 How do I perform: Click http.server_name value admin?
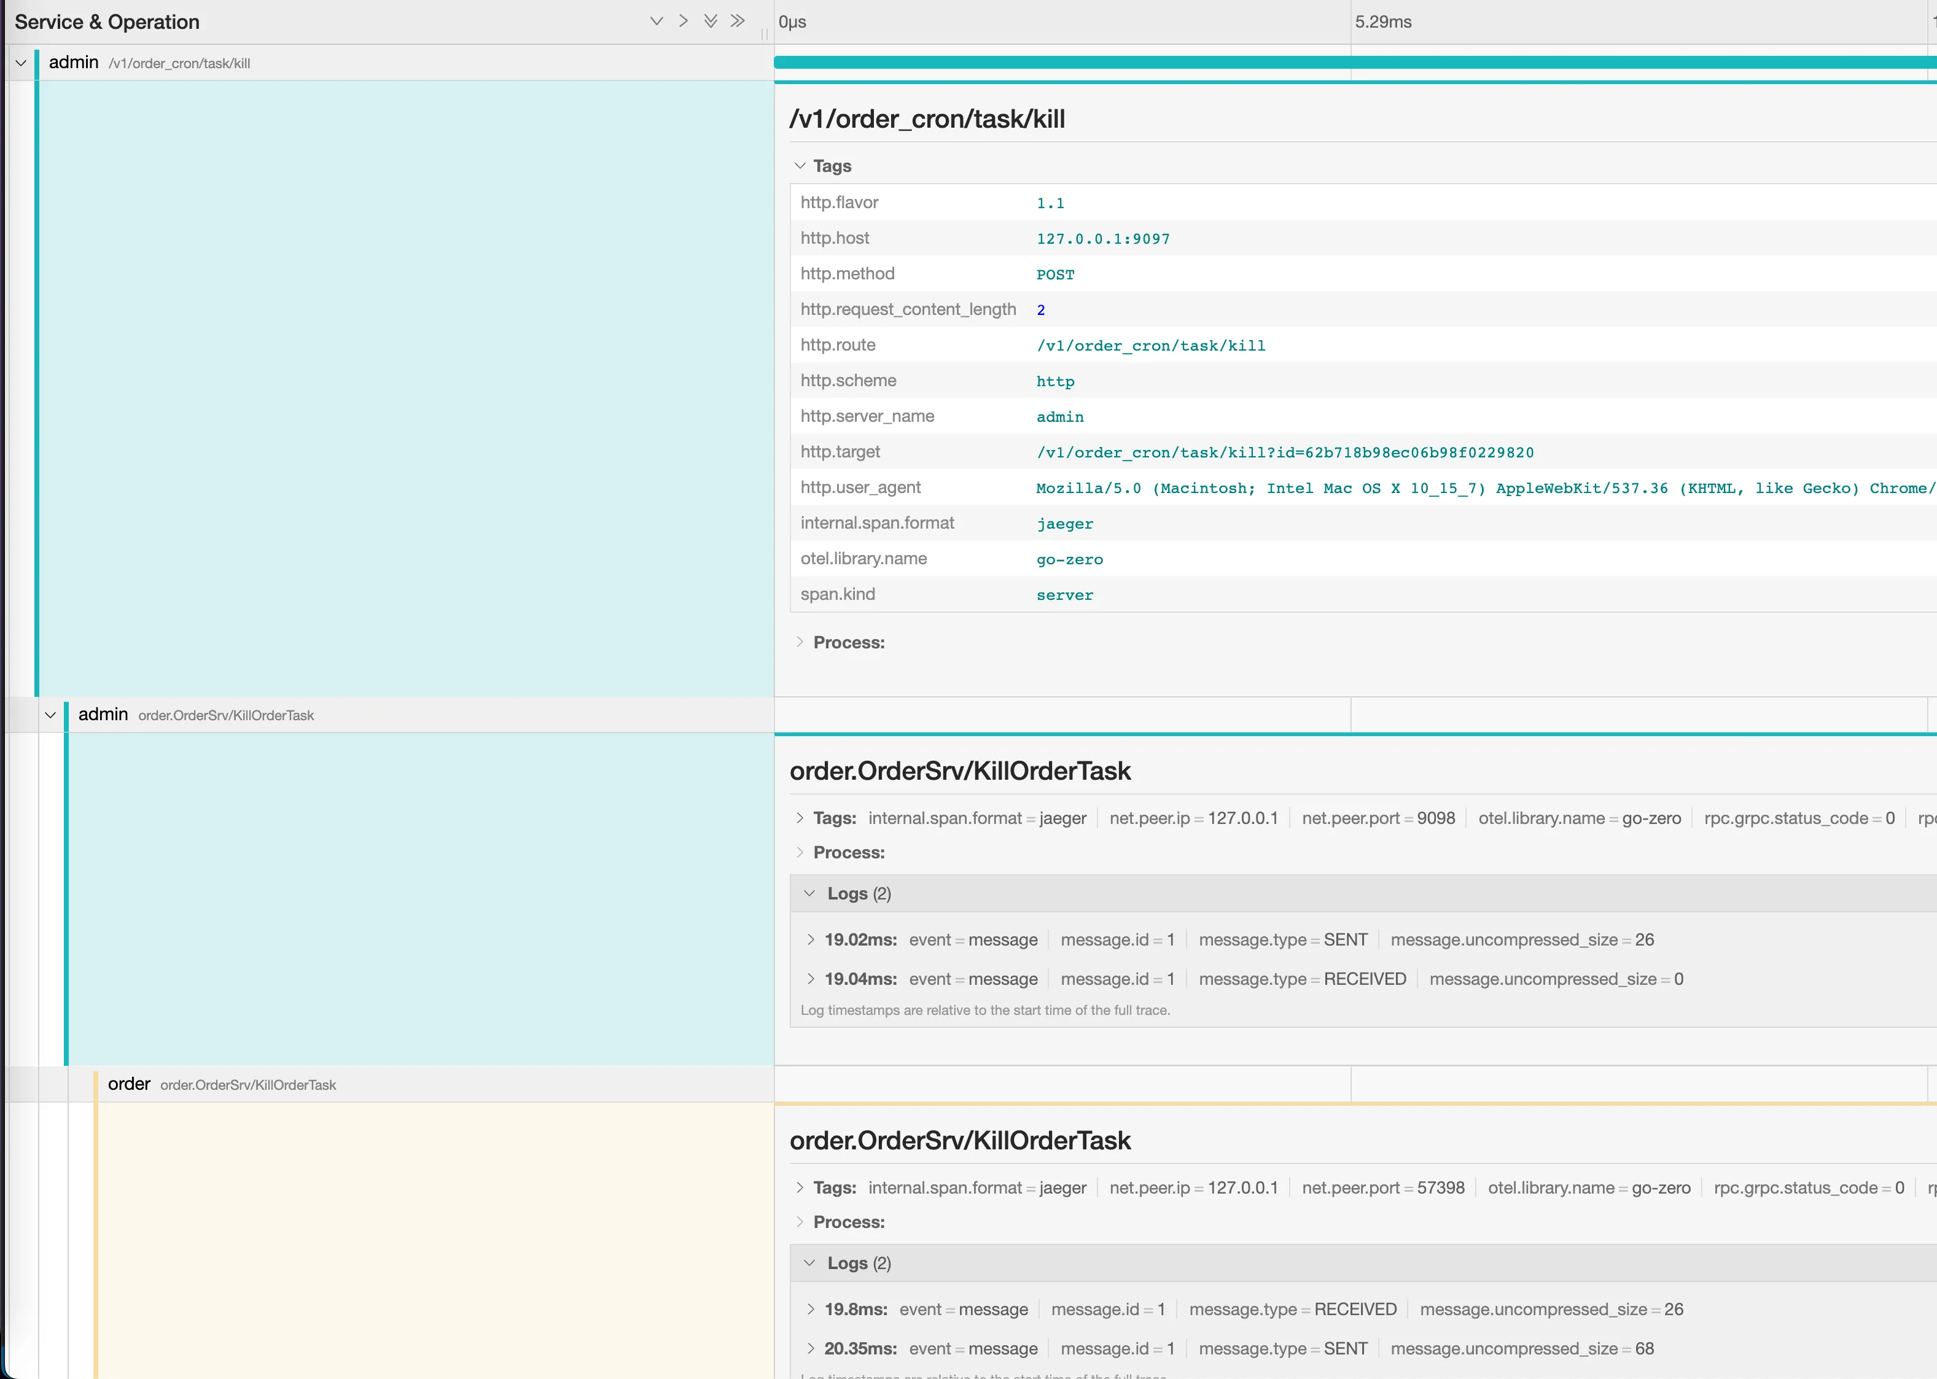point(1060,417)
